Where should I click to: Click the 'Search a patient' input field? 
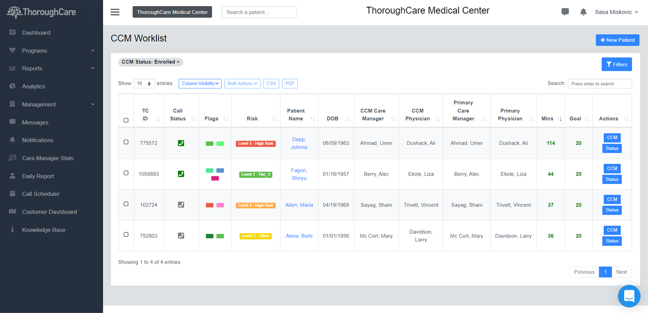pyautogui.click(x=259, y=12)
